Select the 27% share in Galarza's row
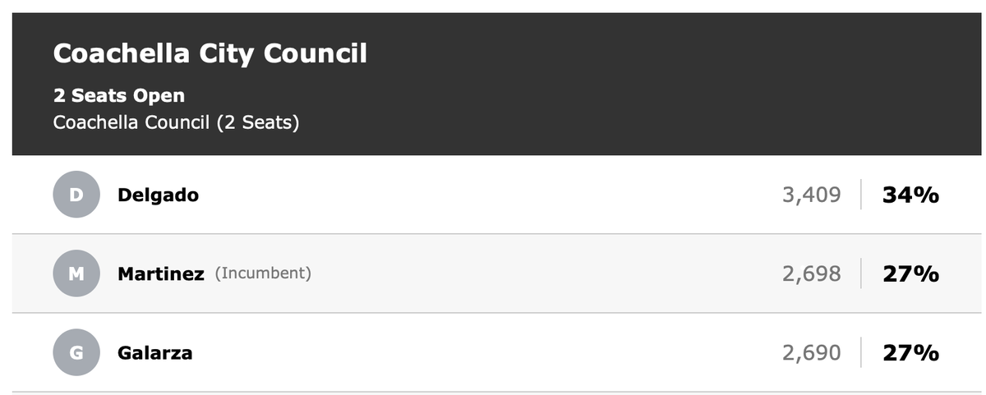Viewport: 986px width, 395px height. click(910, 352)
